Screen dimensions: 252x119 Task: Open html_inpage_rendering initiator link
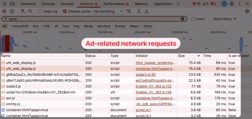pyautogui.click(x=155, y=63)
